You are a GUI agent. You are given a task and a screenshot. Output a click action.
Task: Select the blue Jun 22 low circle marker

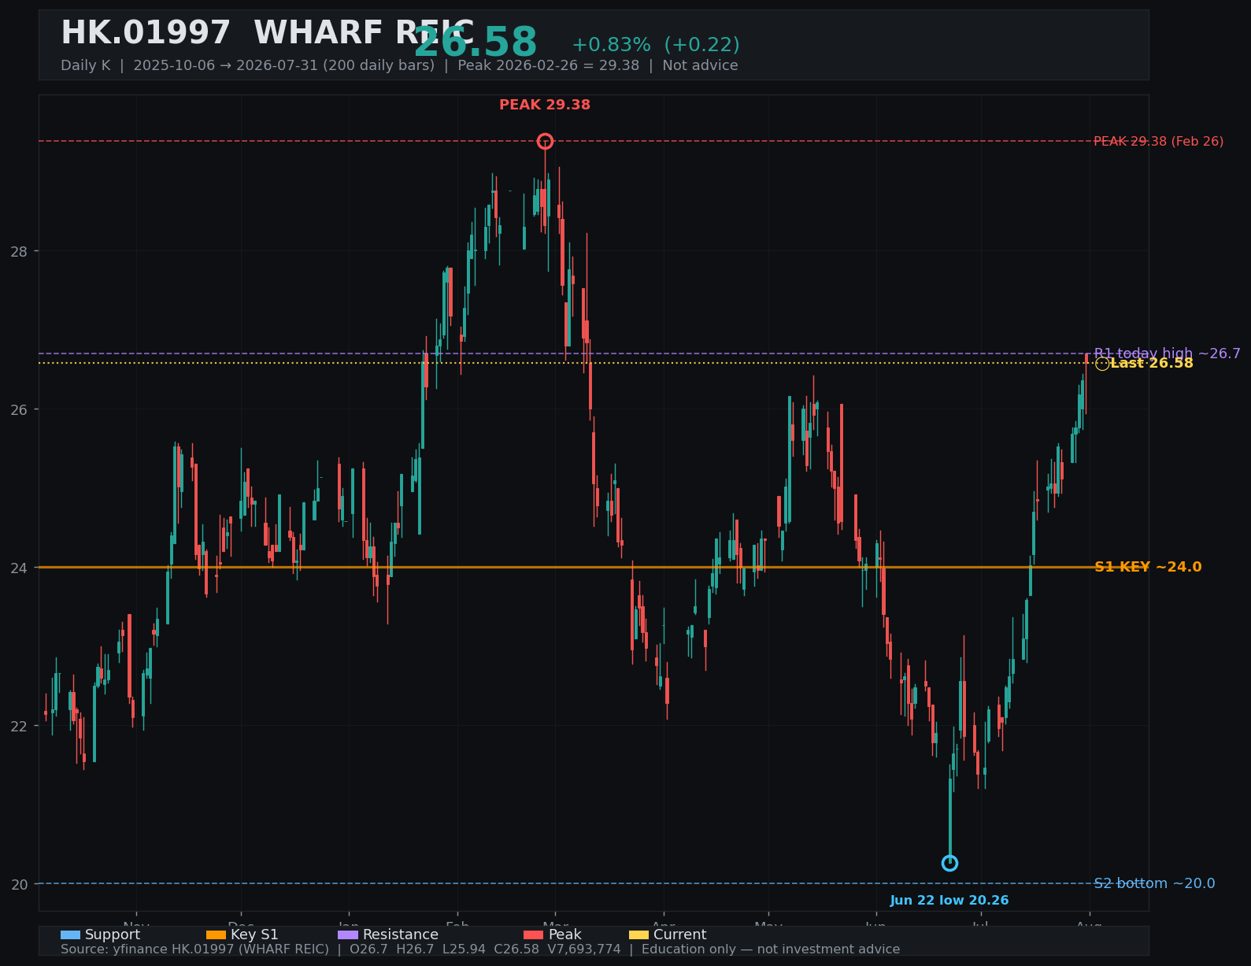coord(950,864)
